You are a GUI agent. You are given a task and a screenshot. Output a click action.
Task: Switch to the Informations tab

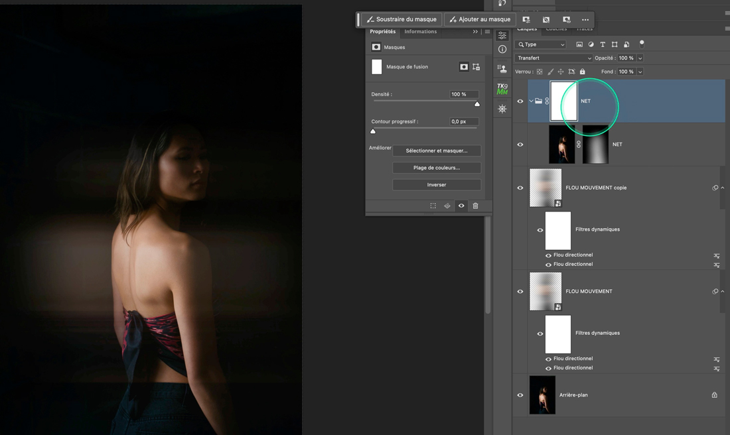pyautogui.click(x=421, y=32)
